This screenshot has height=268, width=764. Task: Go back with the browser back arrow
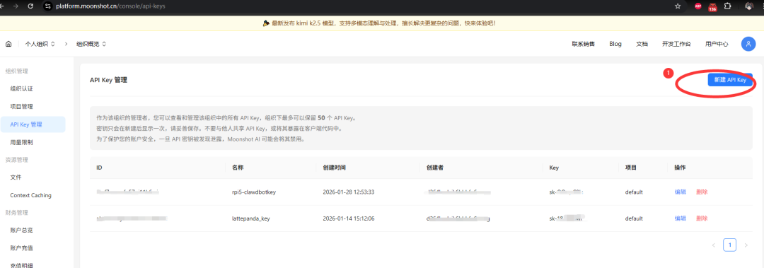[x=2, y=6]
